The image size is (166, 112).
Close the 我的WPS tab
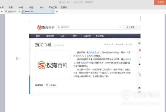pyautogui.click(x=19, y=12)
